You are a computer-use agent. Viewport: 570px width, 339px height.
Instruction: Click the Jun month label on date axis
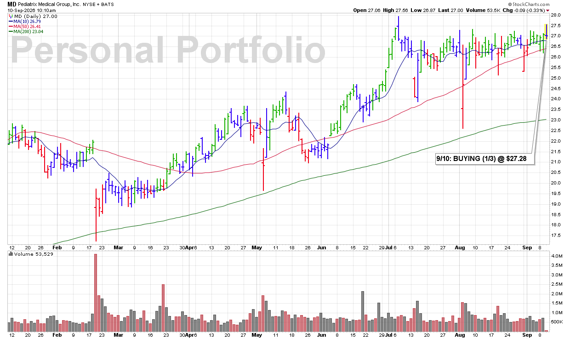pyautogui.click(x=321, y=247)
